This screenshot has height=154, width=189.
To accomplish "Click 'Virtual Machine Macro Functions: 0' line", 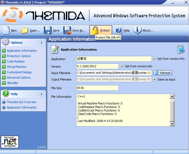I will tap(100, 103).
